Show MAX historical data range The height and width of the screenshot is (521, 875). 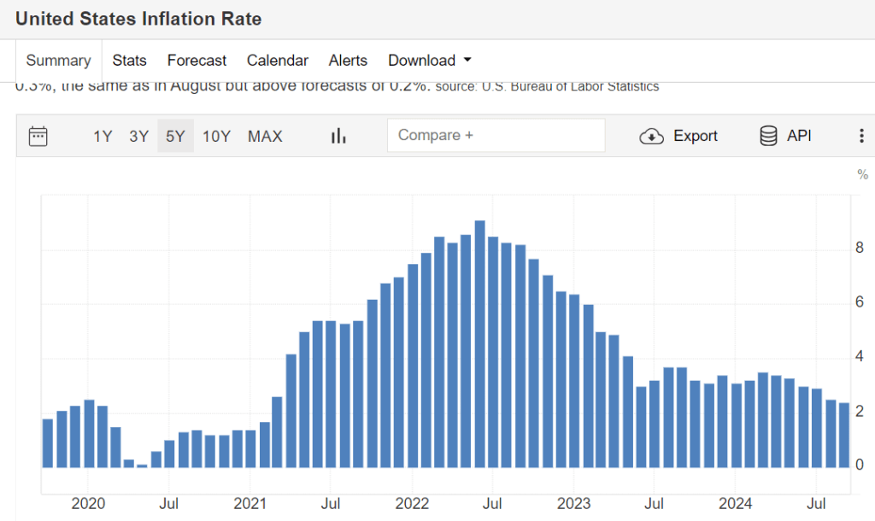tap(265, 136)
